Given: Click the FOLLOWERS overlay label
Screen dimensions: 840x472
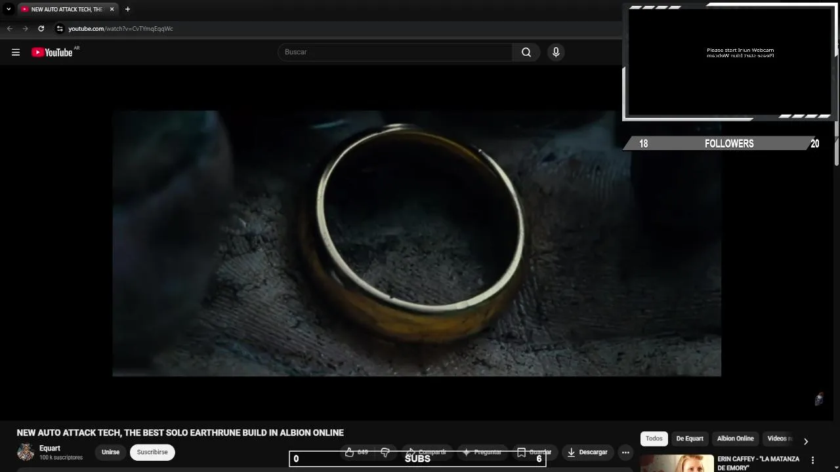Looking at the screenshot, I should pos(729,144).
